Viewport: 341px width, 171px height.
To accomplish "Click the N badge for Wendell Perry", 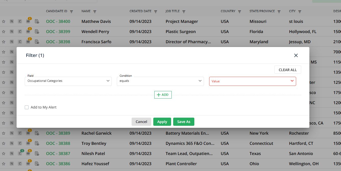I will (11, 32).
